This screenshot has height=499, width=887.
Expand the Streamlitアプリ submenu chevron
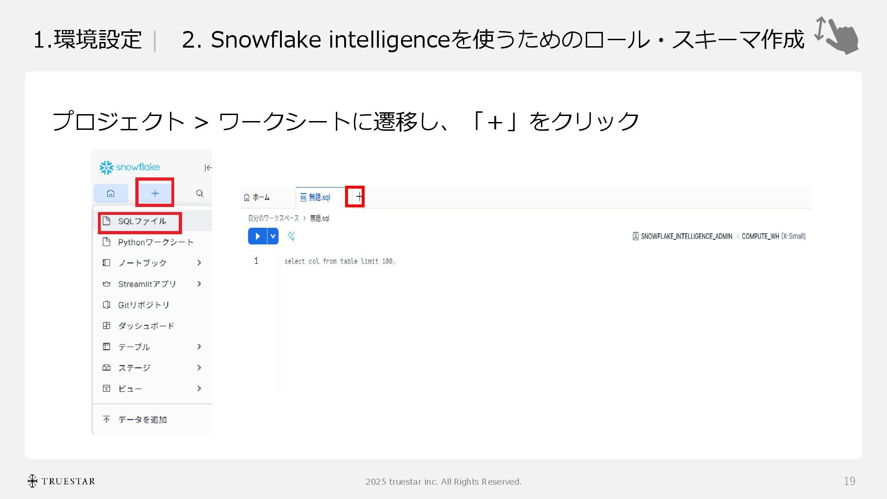click(x=199, y=284)
